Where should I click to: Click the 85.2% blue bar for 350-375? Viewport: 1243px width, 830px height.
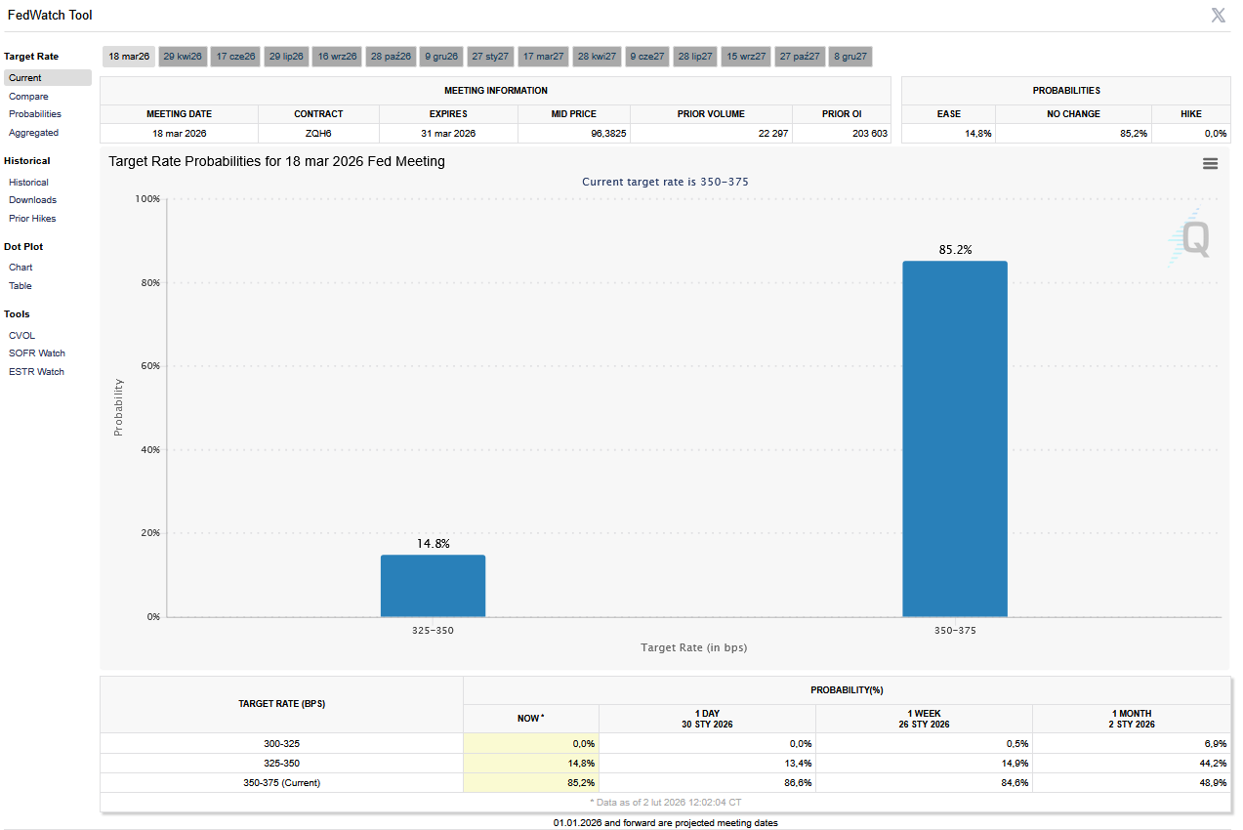coord(954,438)
